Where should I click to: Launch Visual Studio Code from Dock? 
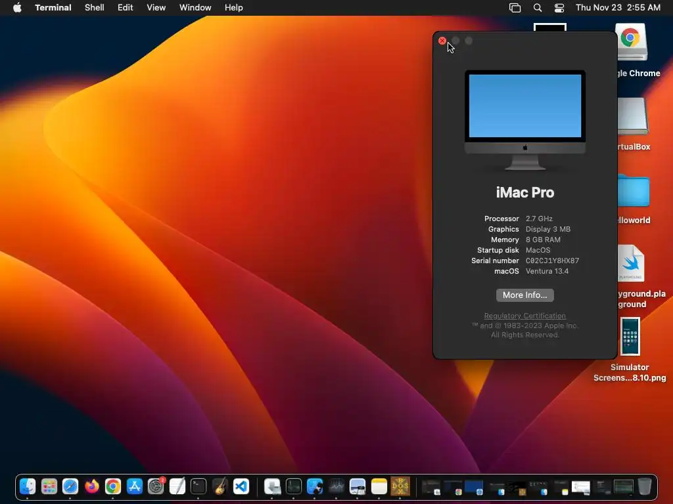click(x=241, y=486)
